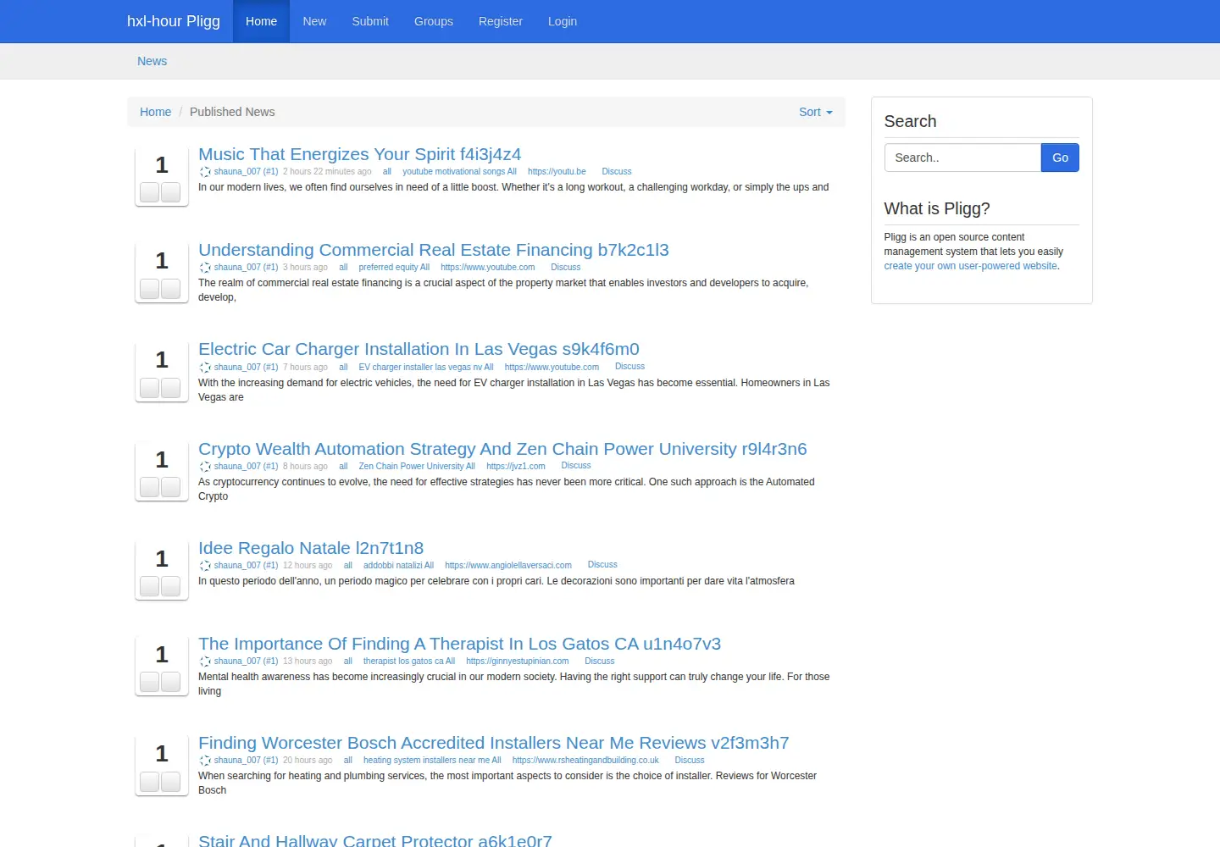This screenshot has width=1220, height=847.
Task: Click Discuss link for Commercial Real Estate Financing
Action: coord(566,268)
